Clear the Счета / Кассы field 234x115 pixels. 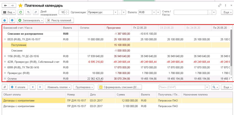tap(214, 12)
